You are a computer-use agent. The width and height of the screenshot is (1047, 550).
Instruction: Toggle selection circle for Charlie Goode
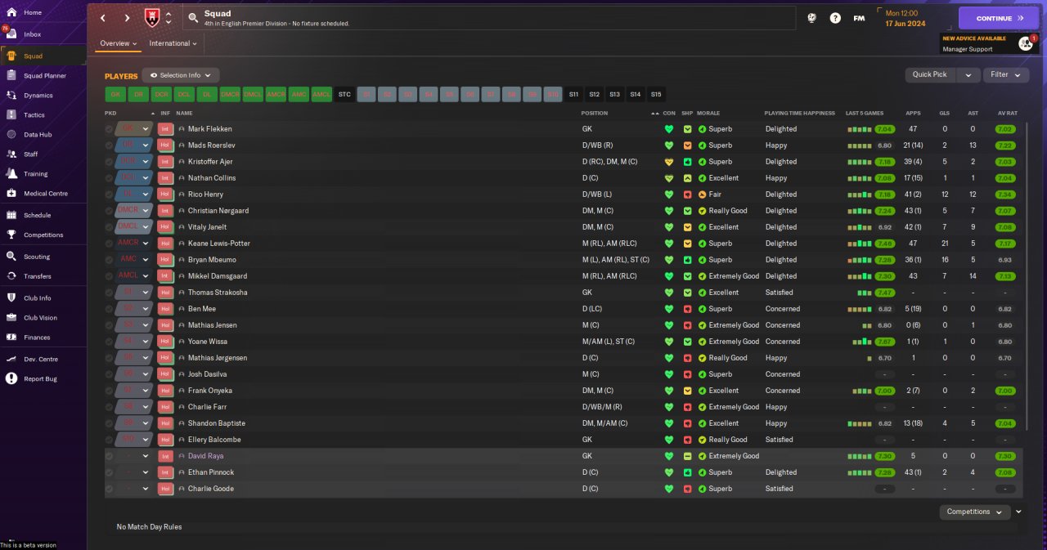pyautogui.click(x=109, y=489)
